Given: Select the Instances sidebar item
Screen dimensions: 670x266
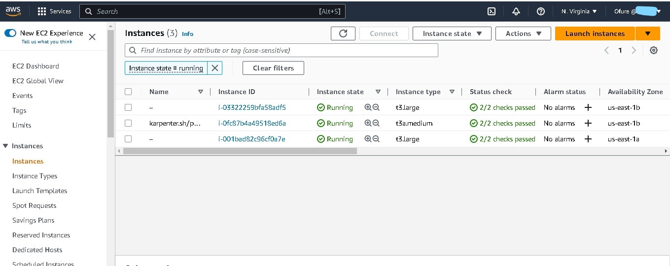Looking at the screenshot, I should pos(28,161).
